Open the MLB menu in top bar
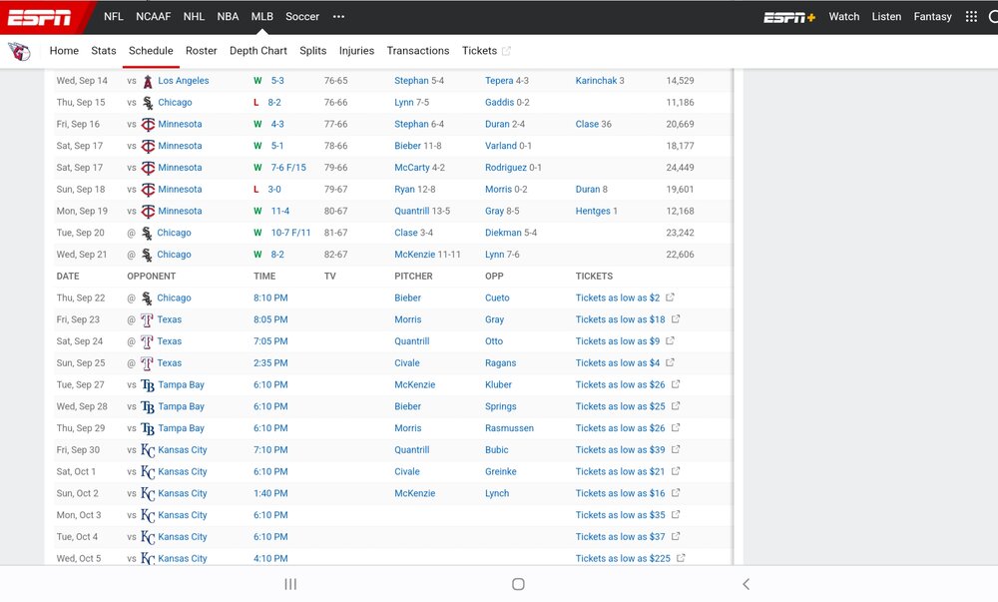 pyautogui.click(x=261, y=17)
